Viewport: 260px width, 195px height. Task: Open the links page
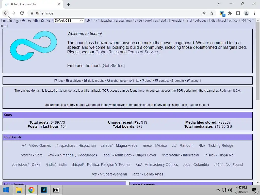coord(134,80)
